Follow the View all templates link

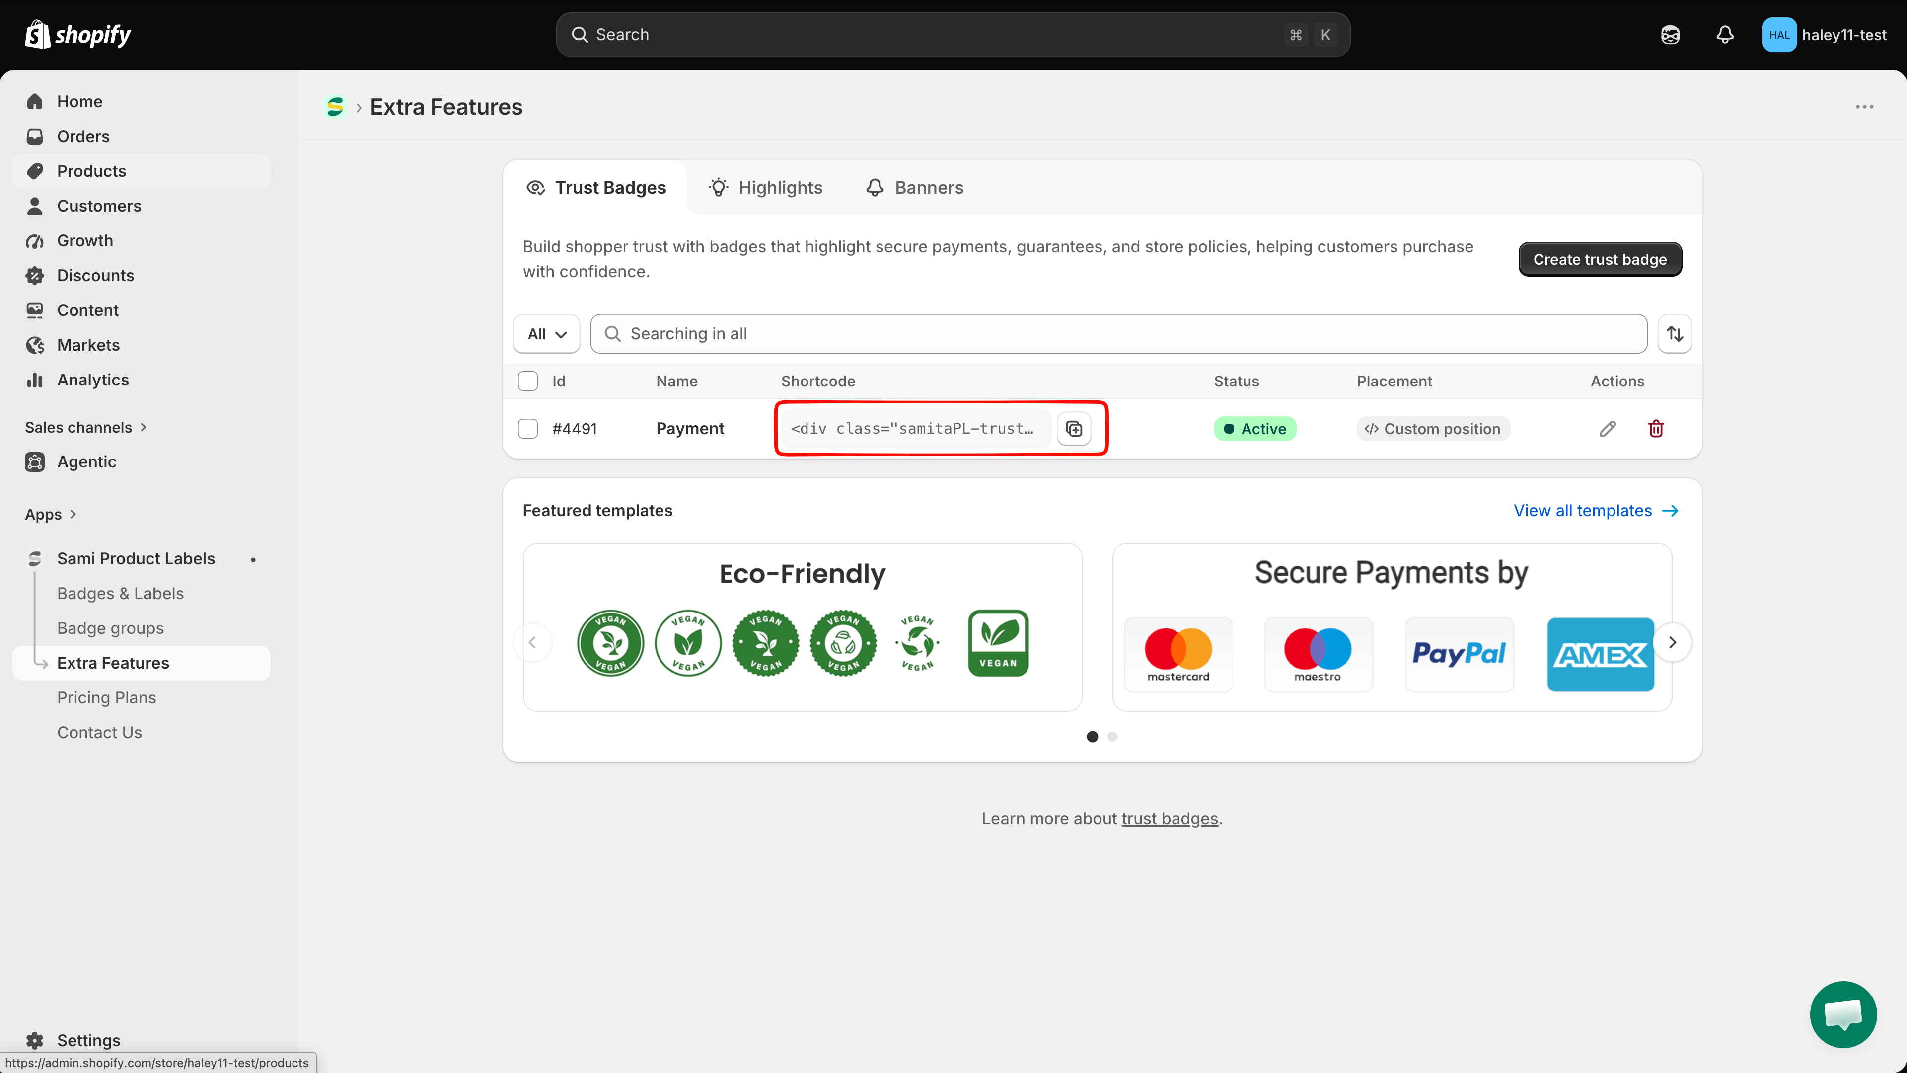pyautogui.click(x=1595, y=510)
